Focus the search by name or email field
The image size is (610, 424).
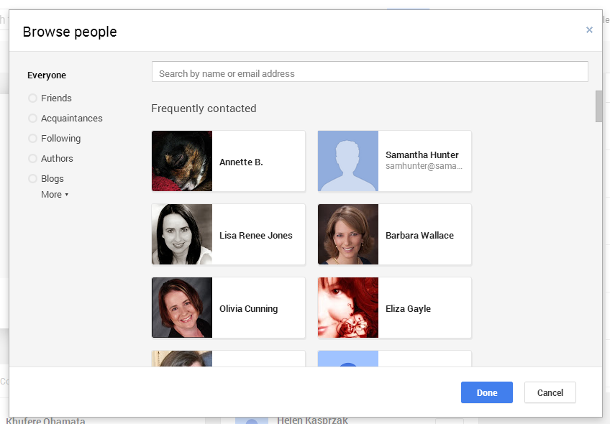[370, 73]
